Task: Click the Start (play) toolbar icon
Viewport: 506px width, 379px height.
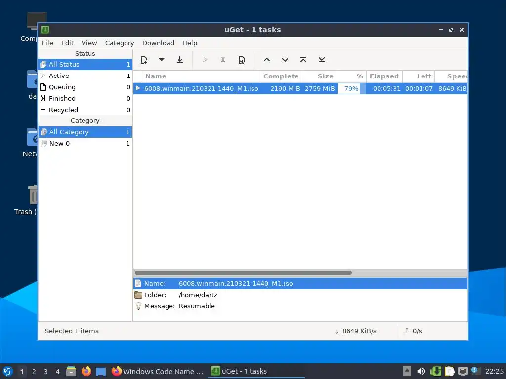Action: coord(205,60)
